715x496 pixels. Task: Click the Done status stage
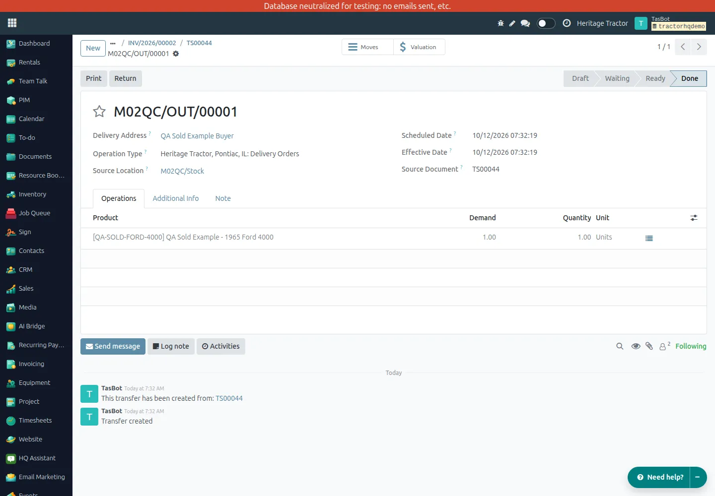(x=689, y=78)
